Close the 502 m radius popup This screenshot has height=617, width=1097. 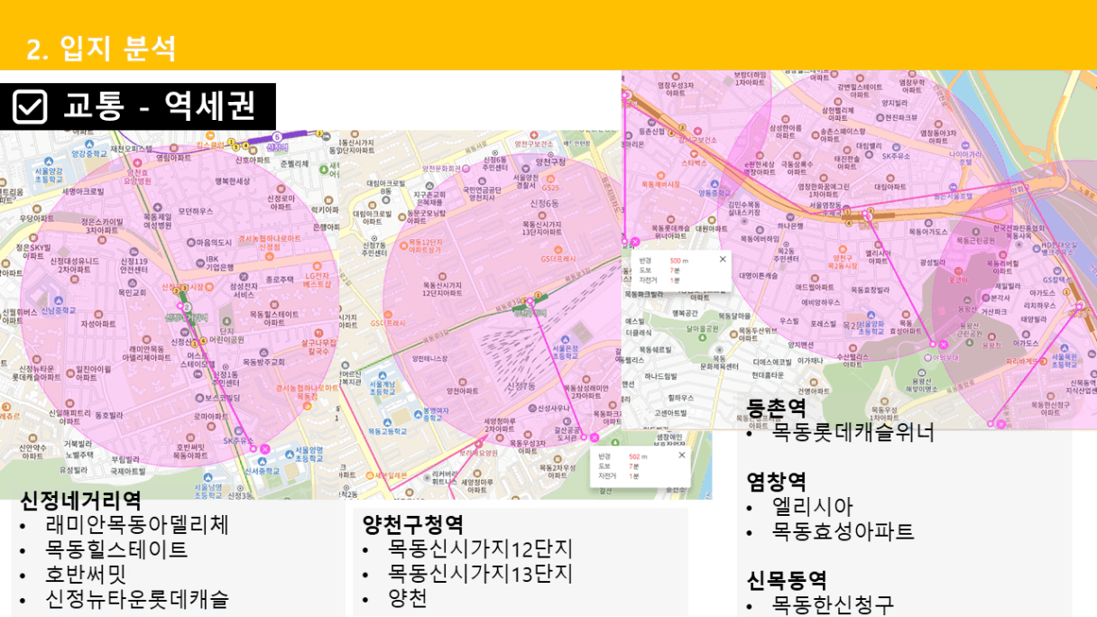click(x=681, y=455)
